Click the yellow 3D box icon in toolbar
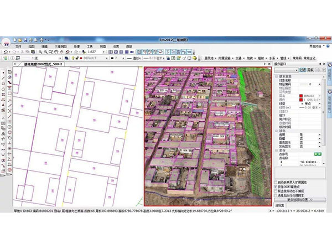Viewport: 332px width, 249px height. tap(195, 58)
